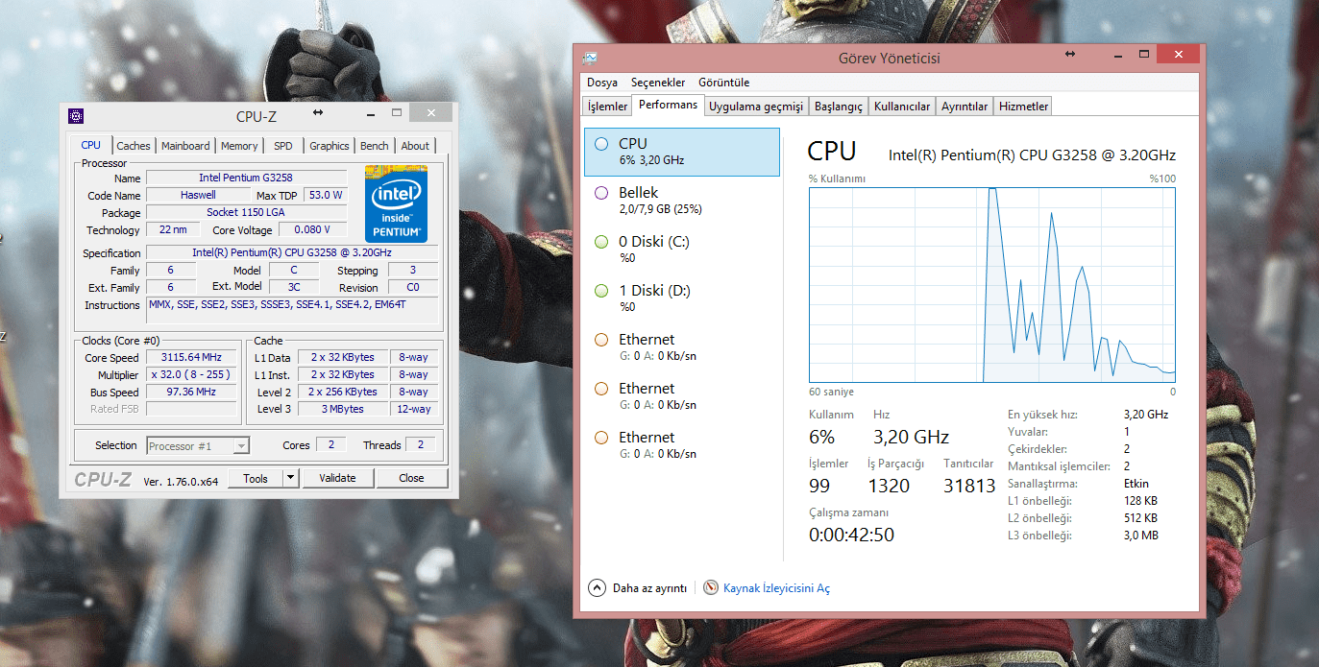The image size is (1319, 667).
Task: Open the About tab in CPU-Z
Action: pos(415,146)
